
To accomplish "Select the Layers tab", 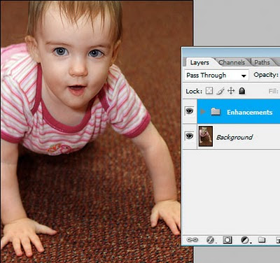I will [x=199, y=62].
